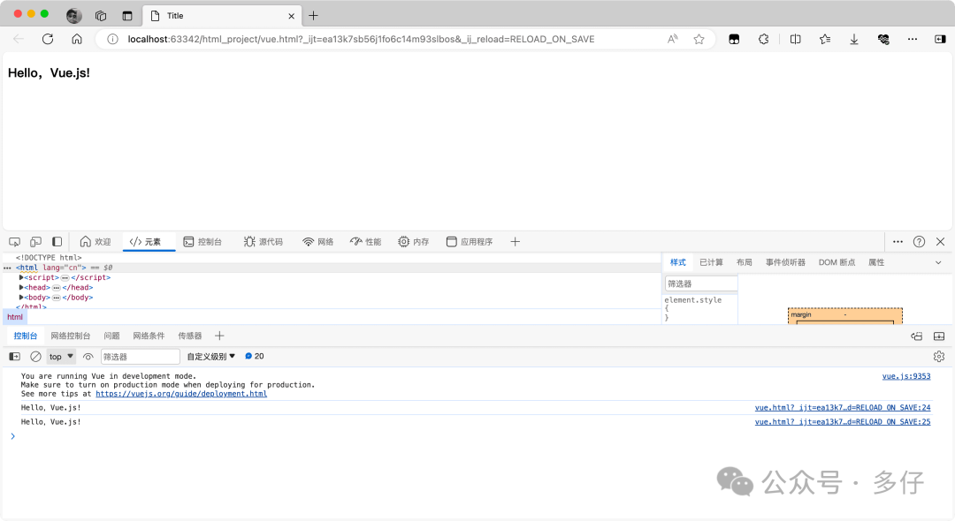Image resolution: width=955 pixels, height=521 pixels.
Task: Open 内存 memory tab
Action: click(x=414, y=242)
